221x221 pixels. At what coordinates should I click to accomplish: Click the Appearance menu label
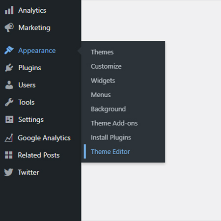(37, 51)
